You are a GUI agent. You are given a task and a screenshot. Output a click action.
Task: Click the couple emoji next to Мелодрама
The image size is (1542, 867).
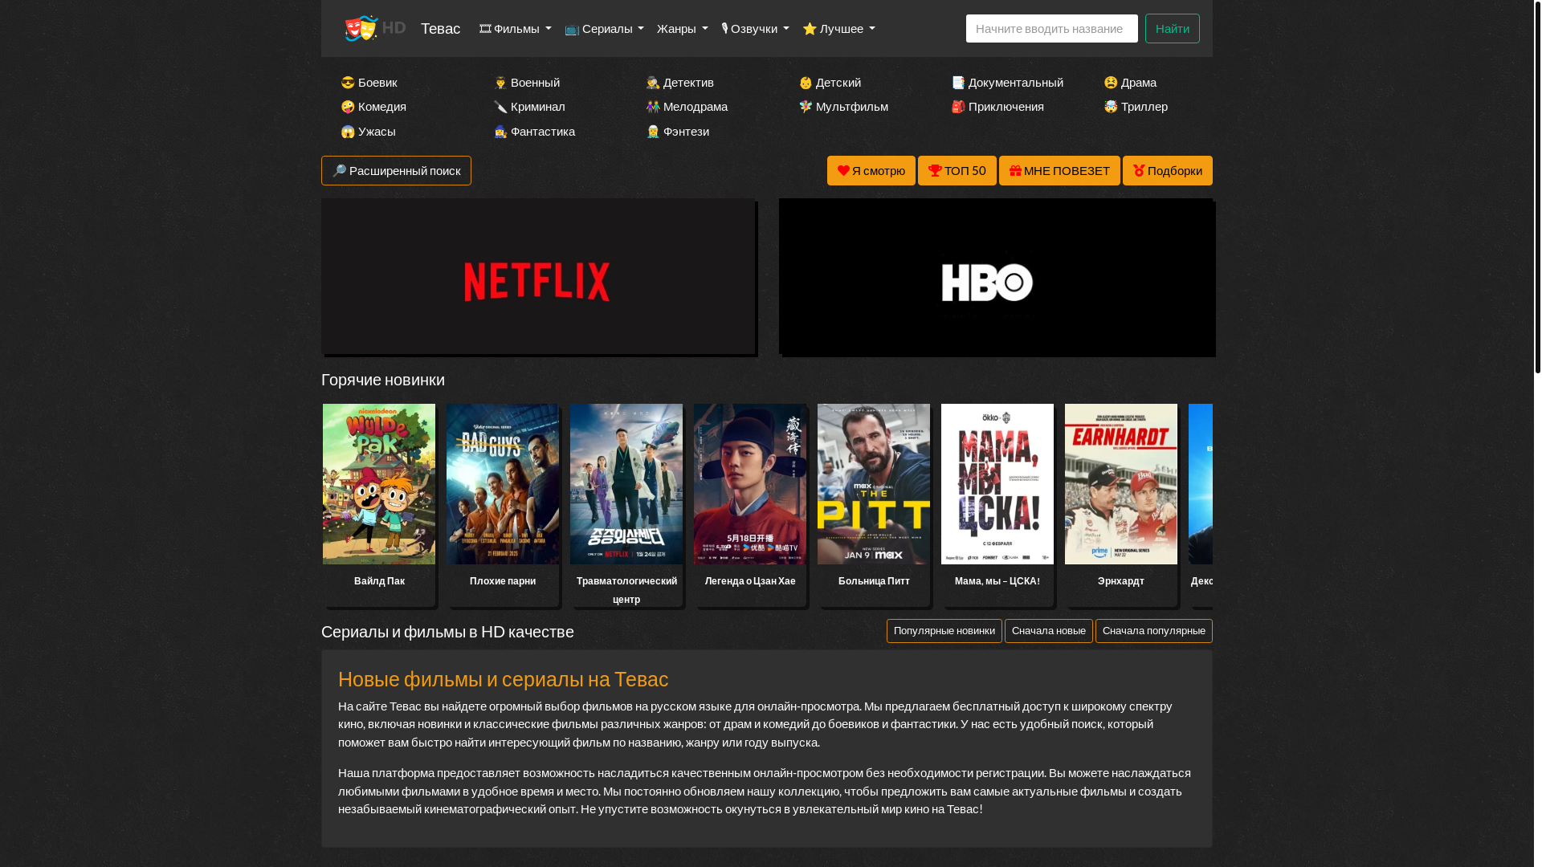click(653, 107)
